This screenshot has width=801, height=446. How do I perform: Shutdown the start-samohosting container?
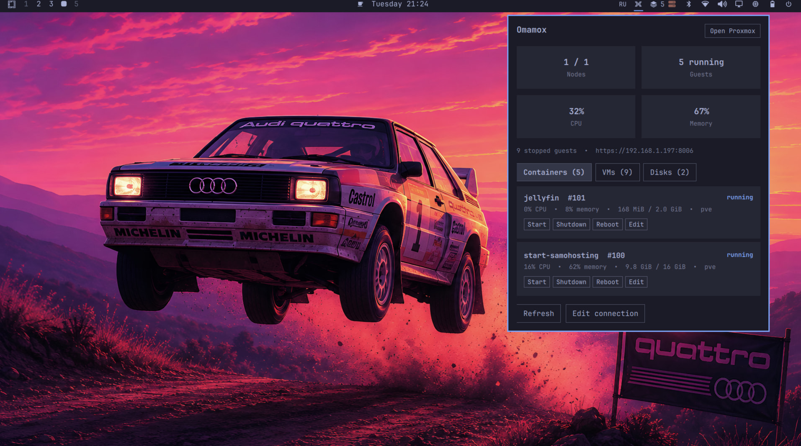click(x=571, y=282)
